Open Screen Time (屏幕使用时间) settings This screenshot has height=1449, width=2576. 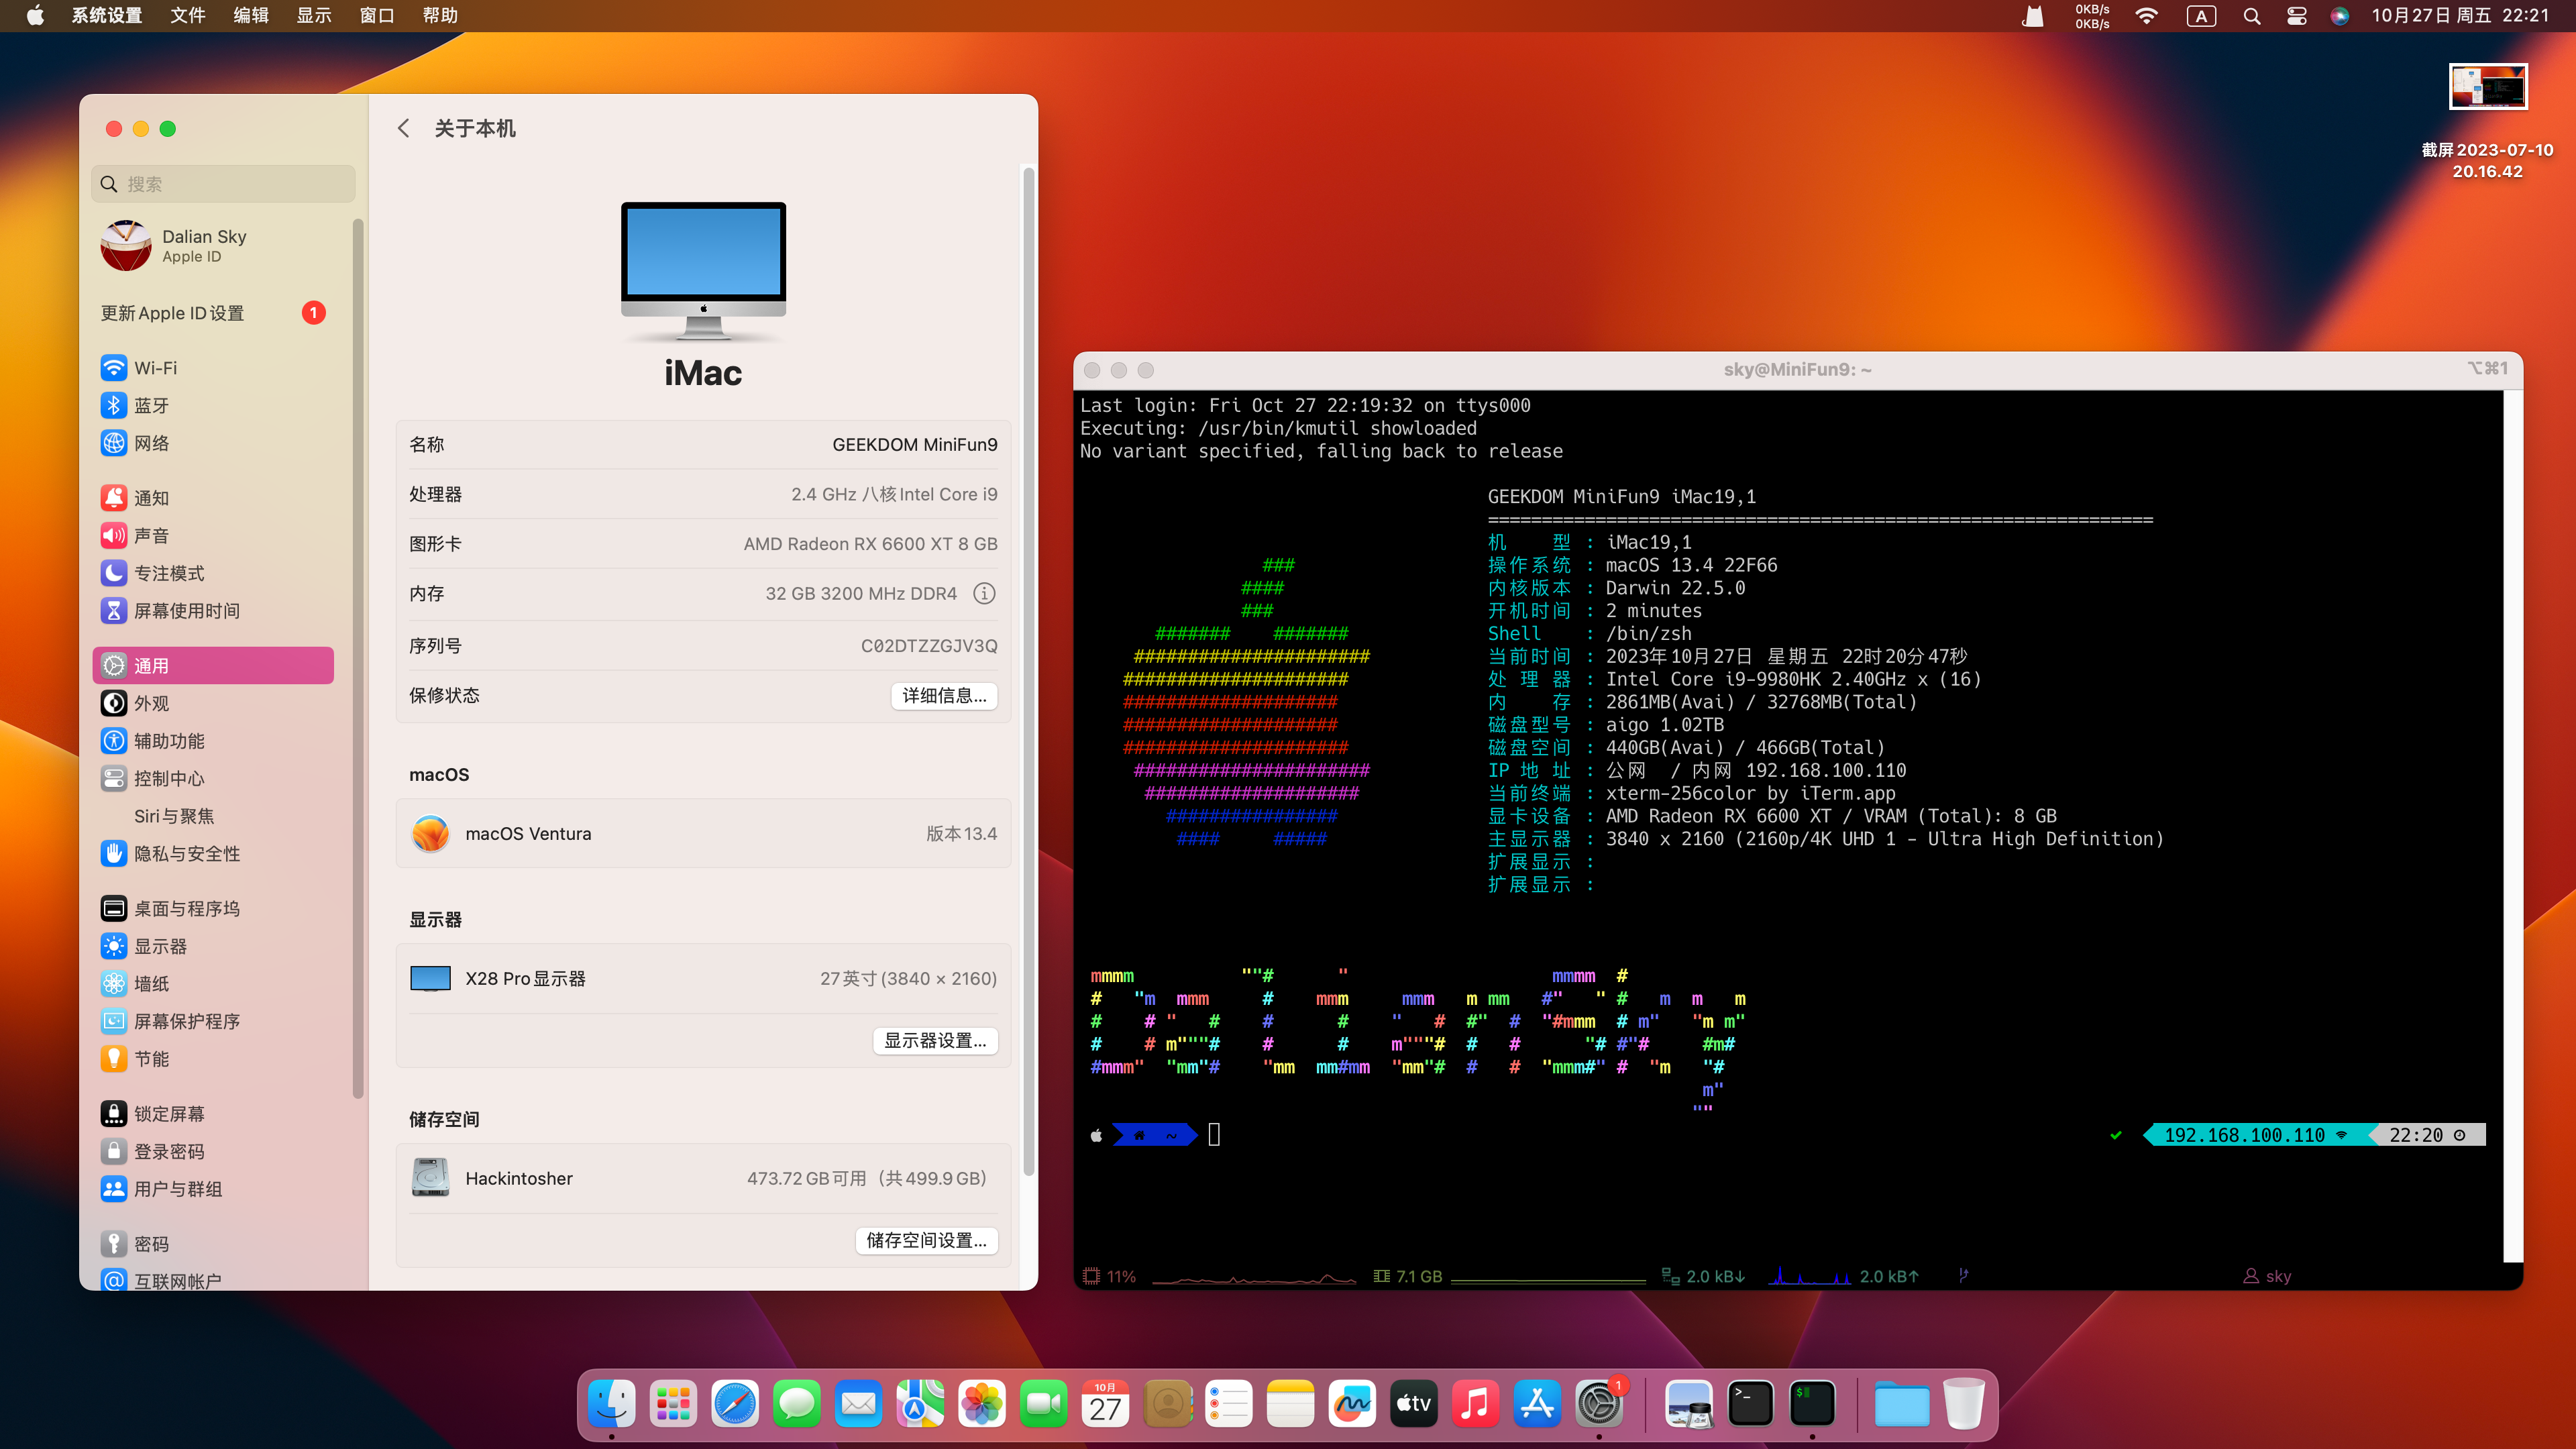(x=186, y=611)
